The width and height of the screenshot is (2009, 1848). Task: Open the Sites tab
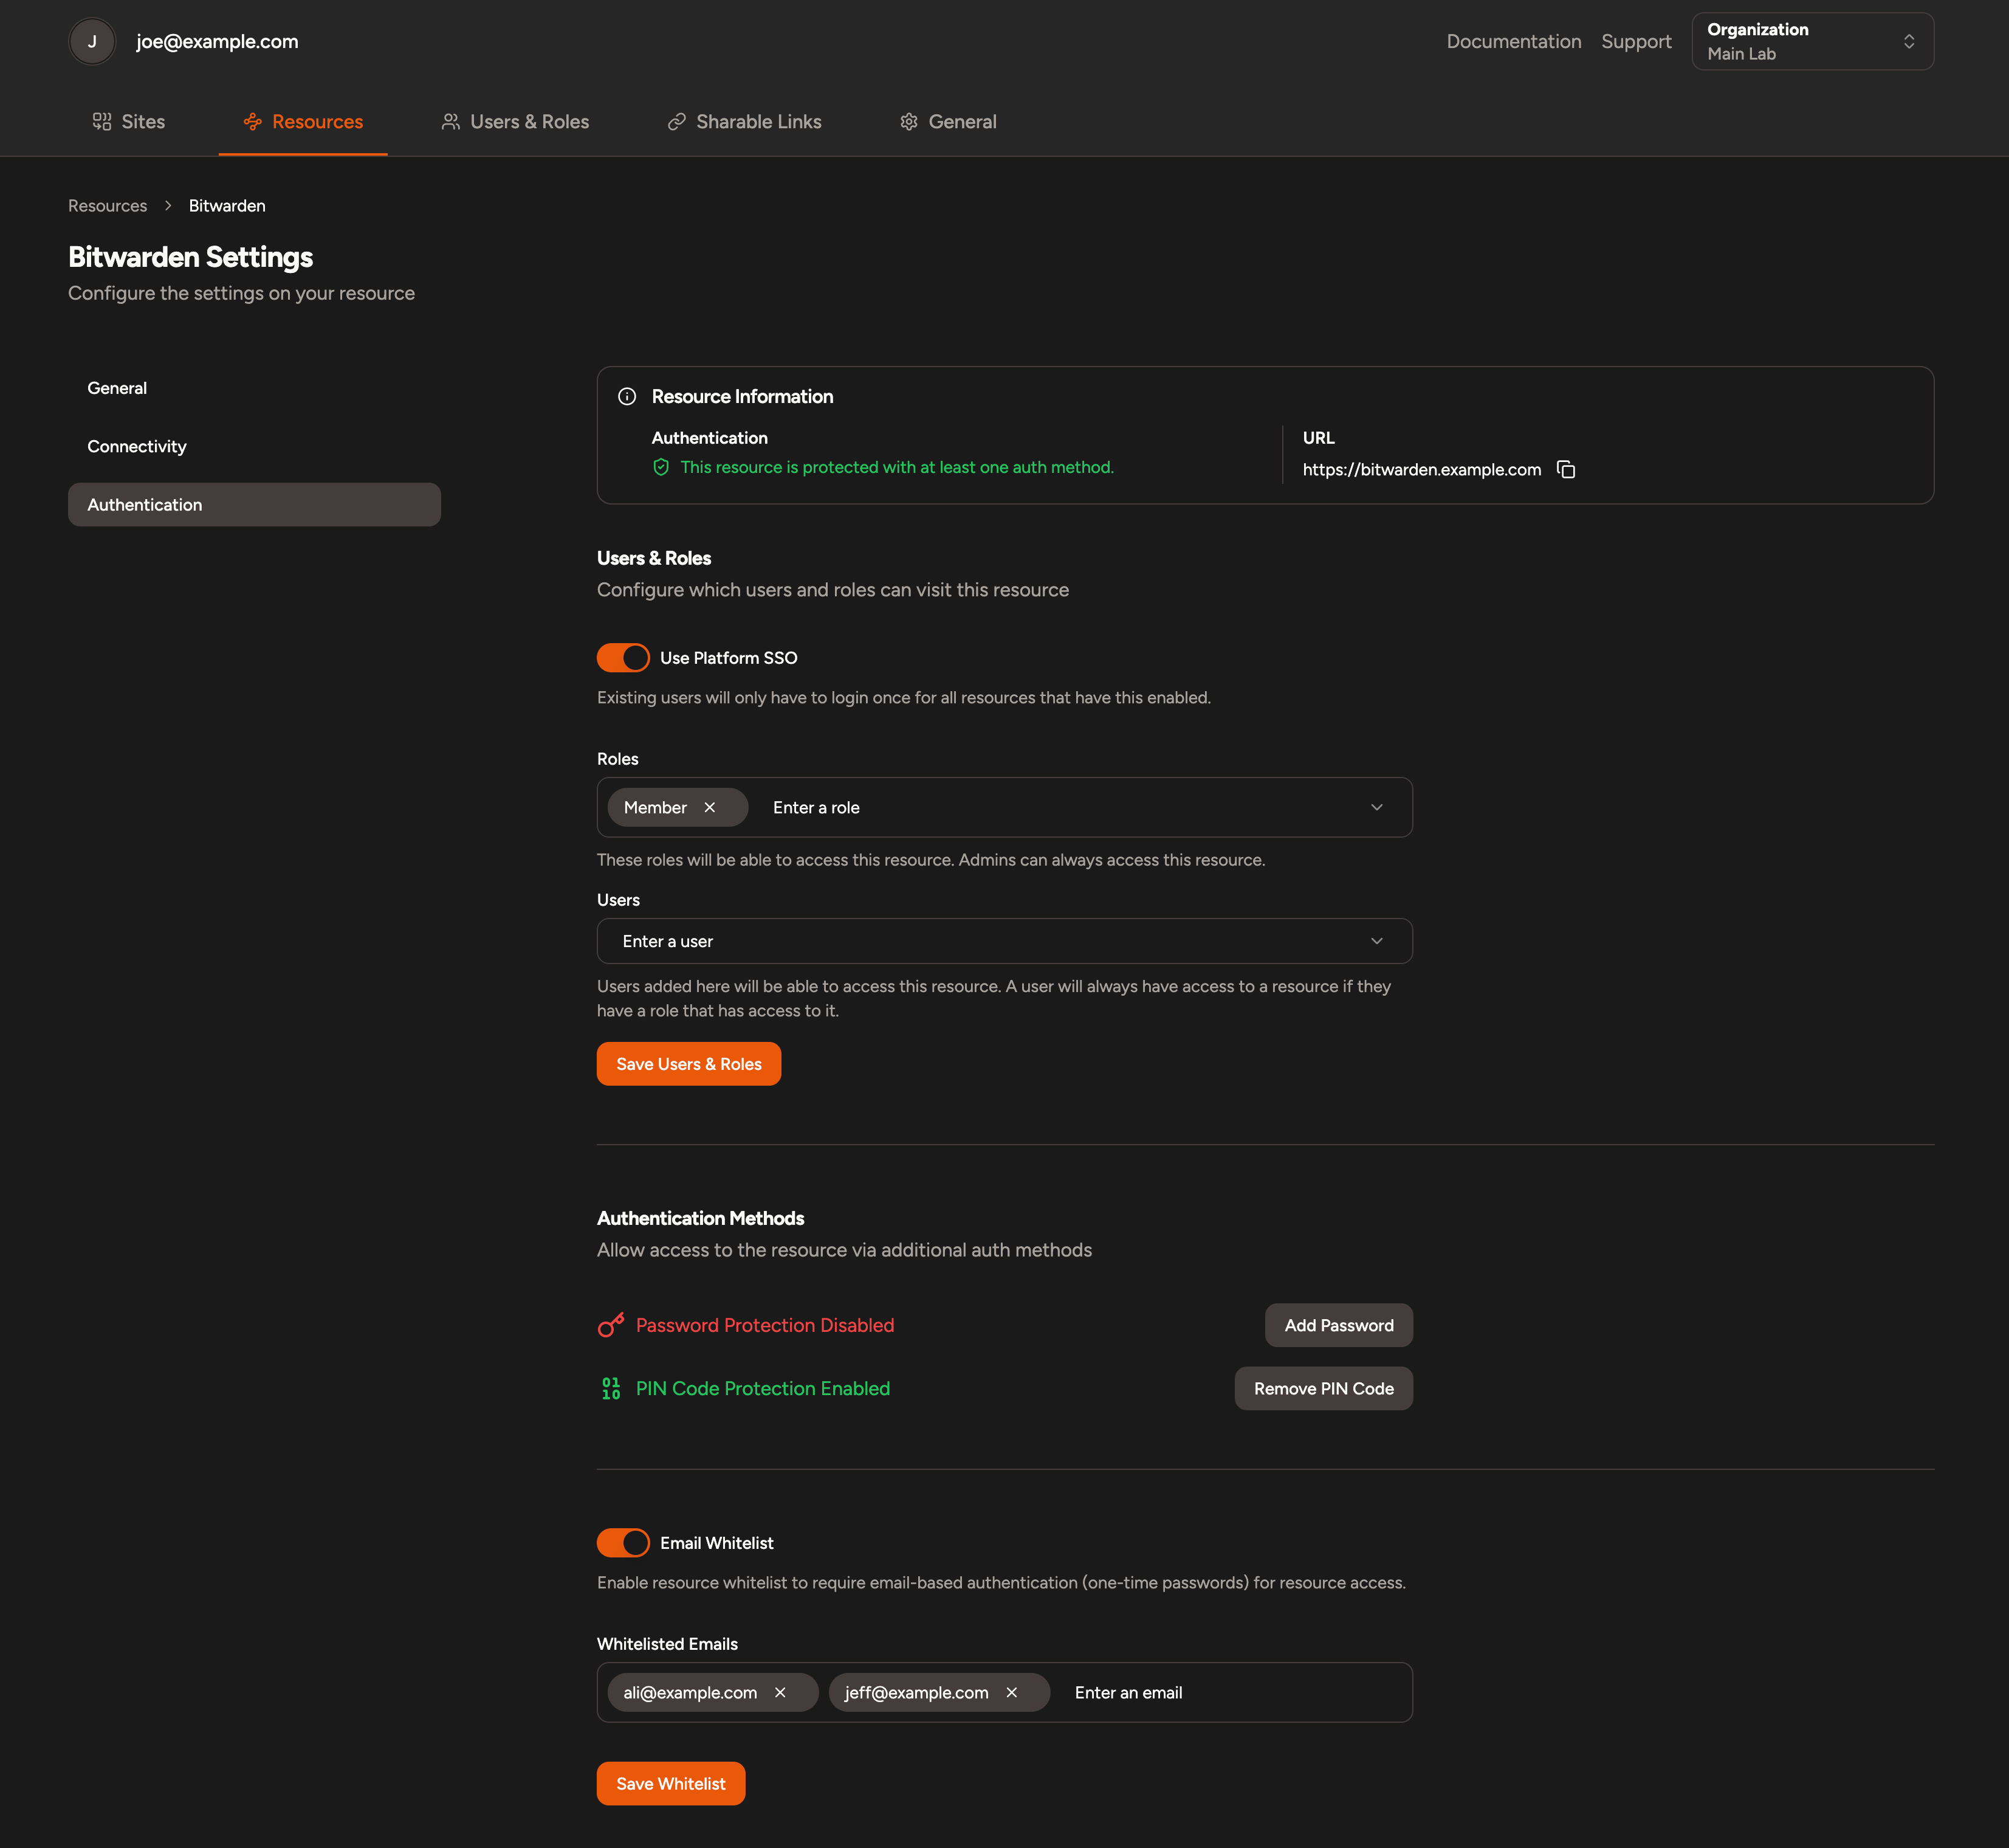(129, 122)
